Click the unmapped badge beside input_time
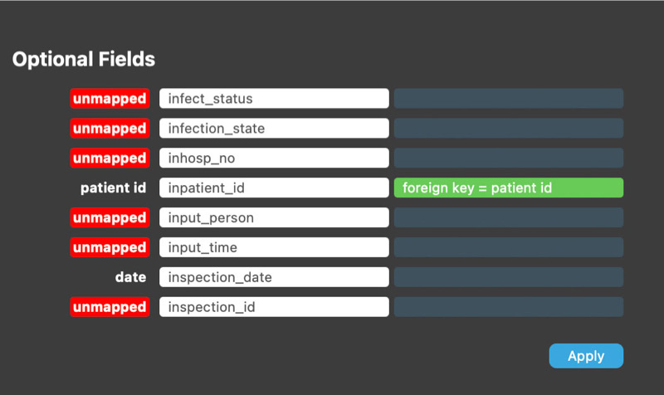Screen dimensions: 664x395 click(110, 247)
